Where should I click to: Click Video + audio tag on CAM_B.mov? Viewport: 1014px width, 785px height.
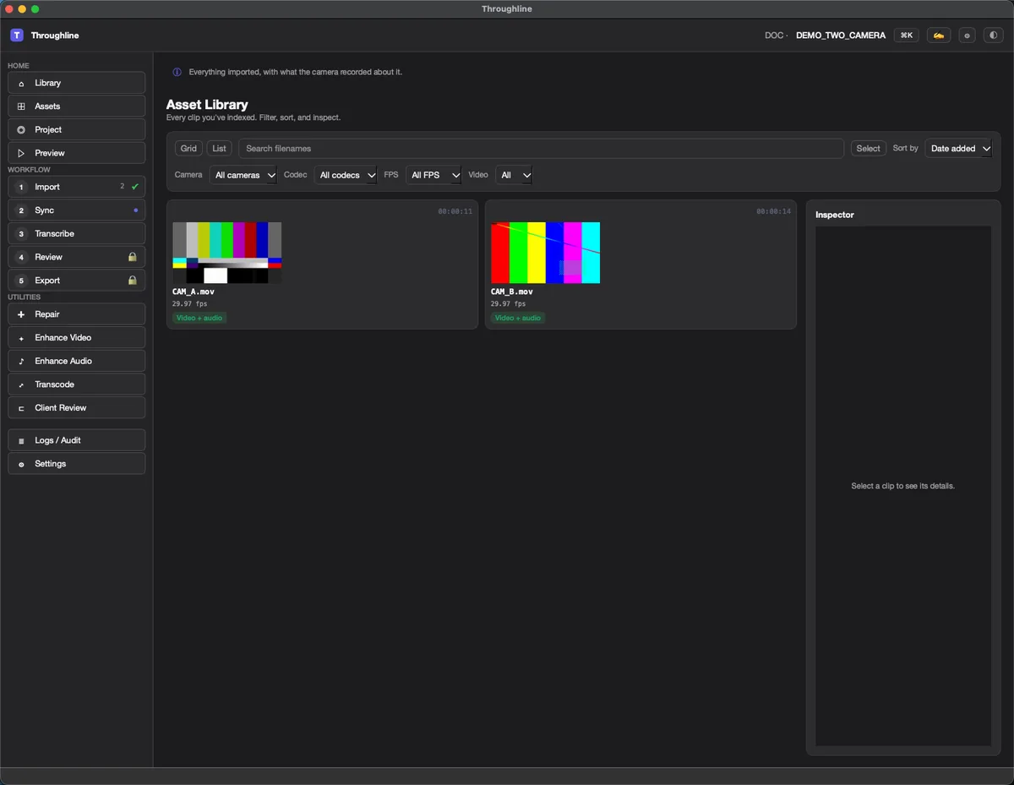(518, 319)
